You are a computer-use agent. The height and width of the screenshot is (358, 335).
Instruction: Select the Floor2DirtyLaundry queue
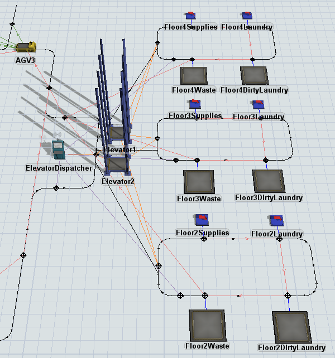coord(291,327)
